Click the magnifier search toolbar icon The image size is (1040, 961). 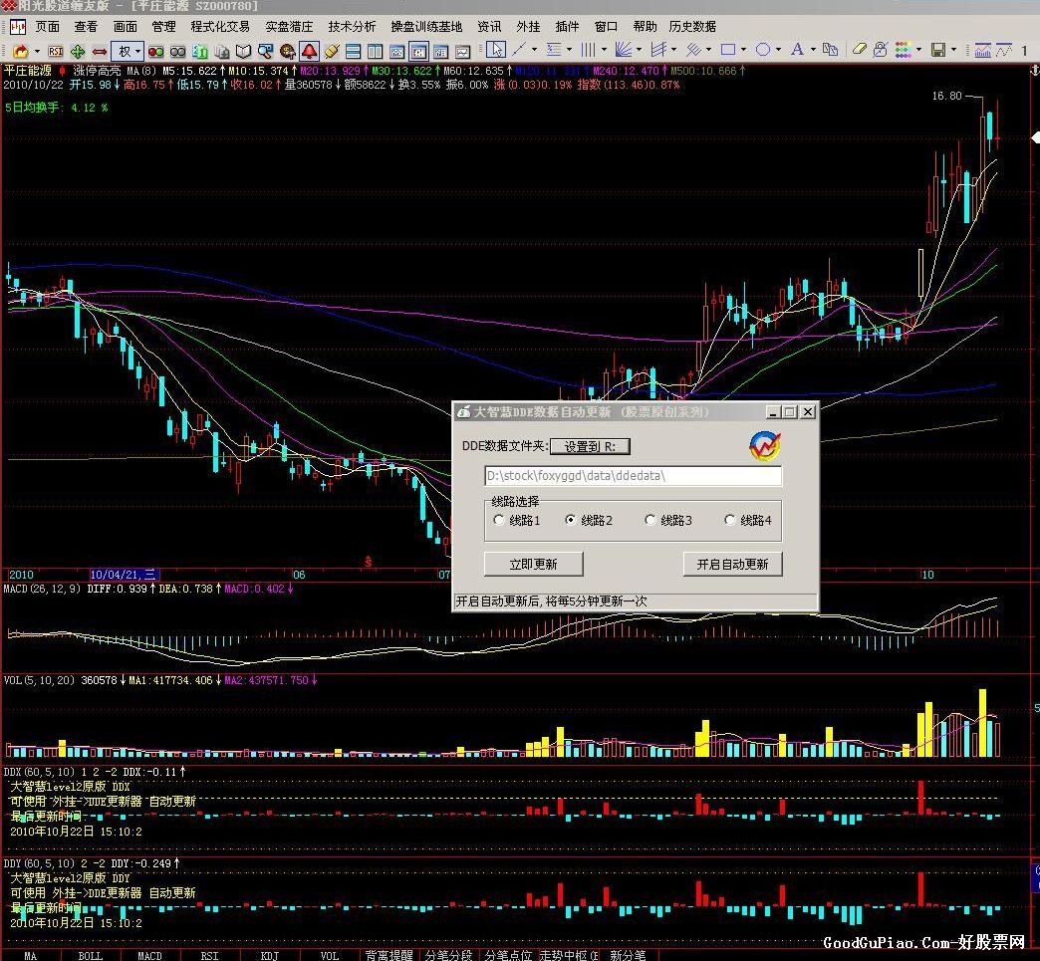click(x=265, y=51)
